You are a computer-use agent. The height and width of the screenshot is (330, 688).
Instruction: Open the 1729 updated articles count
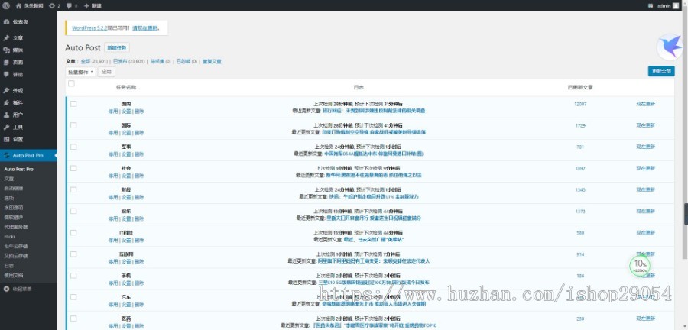[580, 125]
